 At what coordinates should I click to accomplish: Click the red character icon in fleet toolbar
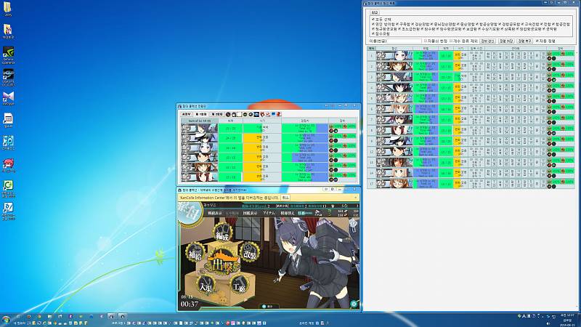[x=278, y=114]
